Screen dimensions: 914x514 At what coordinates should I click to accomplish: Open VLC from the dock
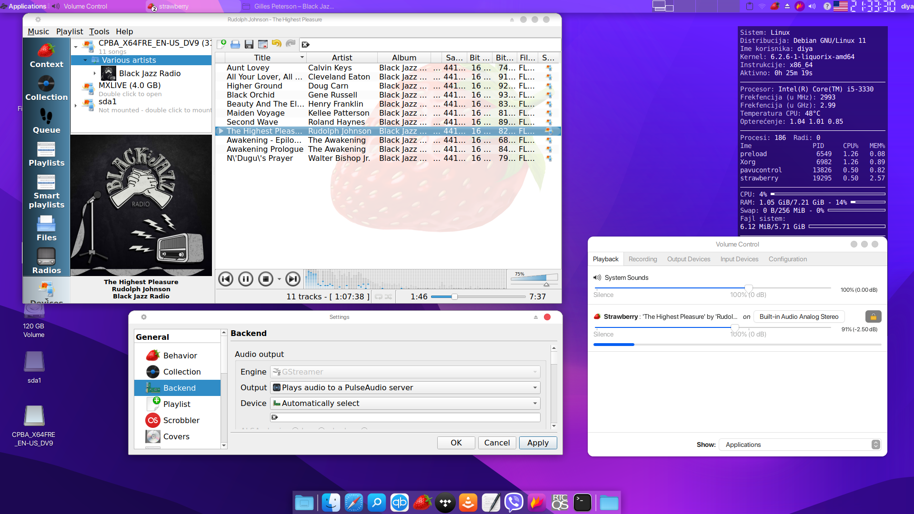pyautogui.click(x=468, y=503)
